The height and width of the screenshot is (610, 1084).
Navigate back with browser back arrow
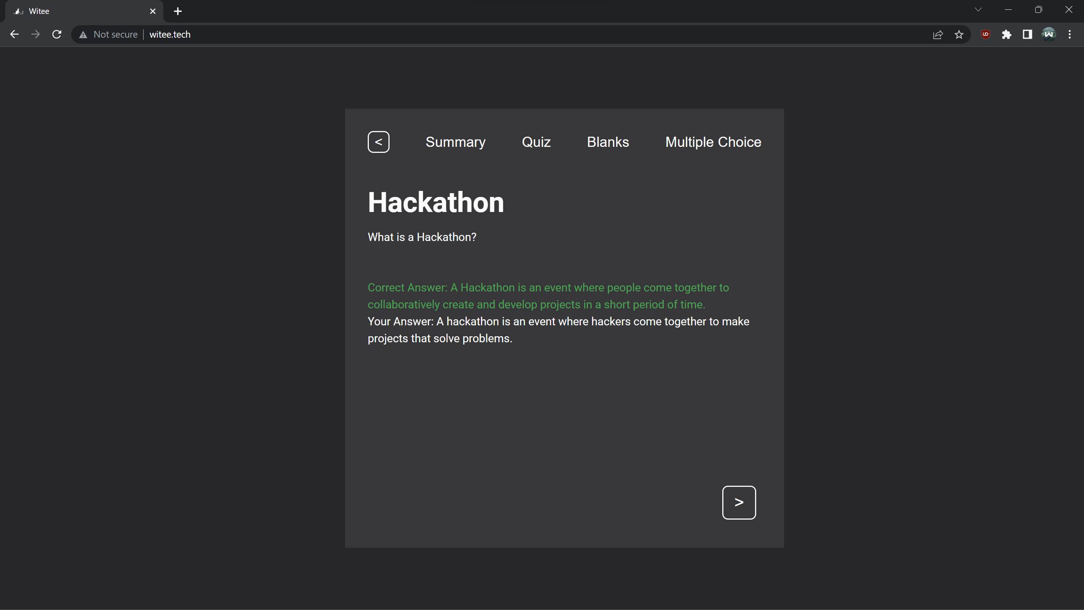[14, 35]
